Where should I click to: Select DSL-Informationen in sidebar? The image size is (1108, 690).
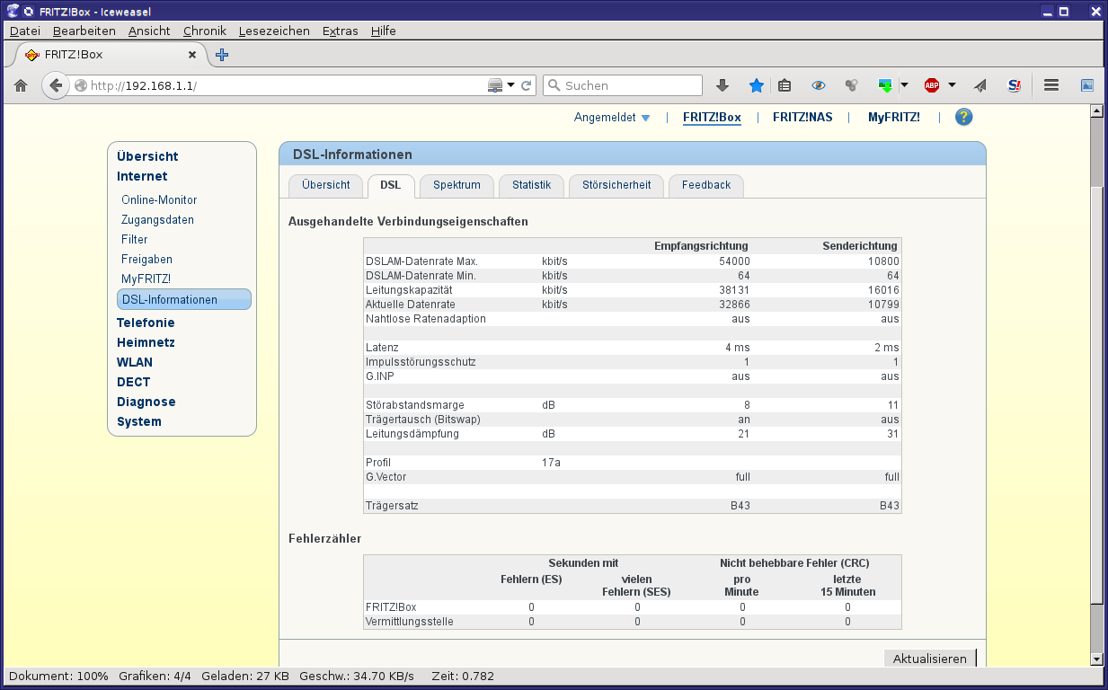point(184,299)
